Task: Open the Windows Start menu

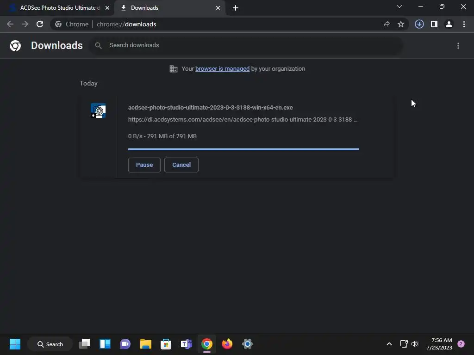Action: (x=15, y=344)
